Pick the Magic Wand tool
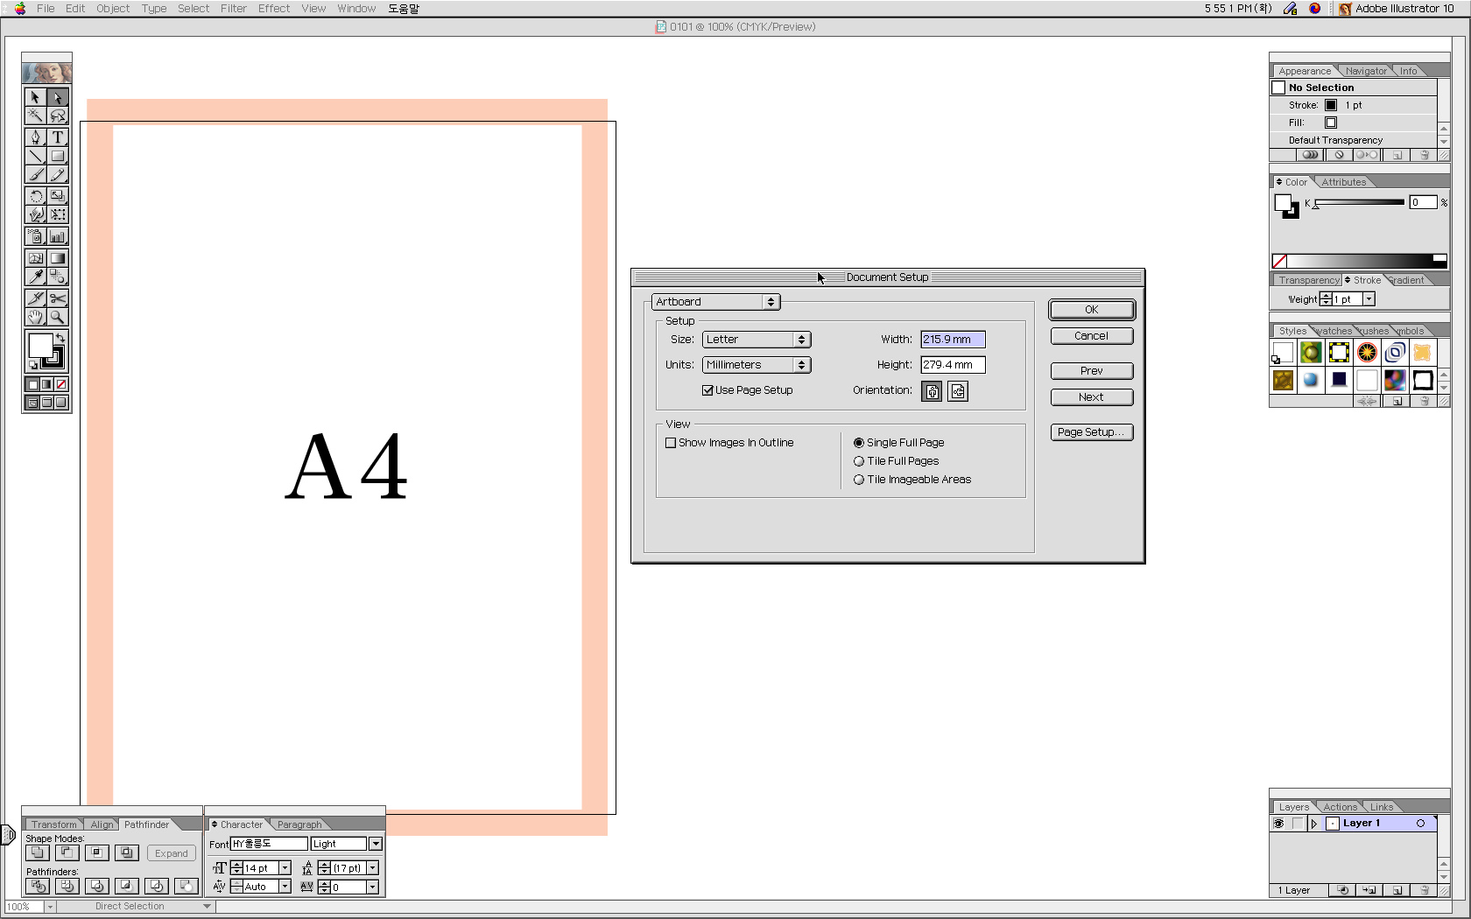Viewport: 1471px width, 919px height. (35, 116)
